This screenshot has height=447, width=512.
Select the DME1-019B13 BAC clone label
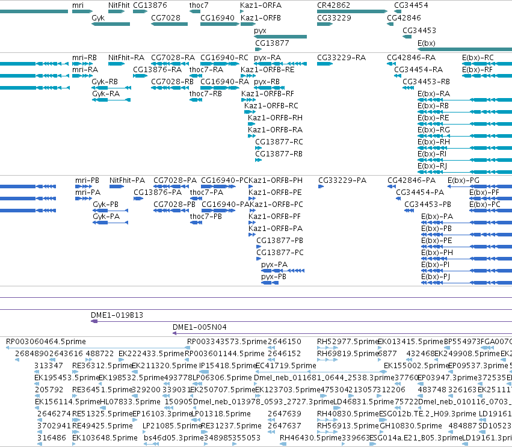tap(117, 315)
